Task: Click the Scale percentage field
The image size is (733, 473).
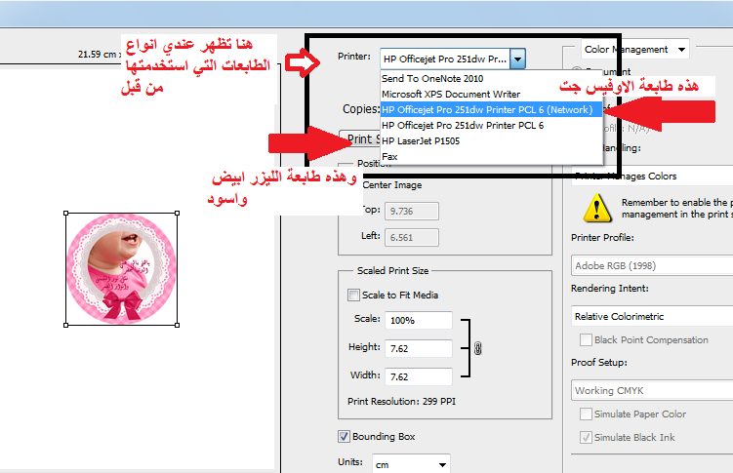Action: click(x=419, y=320)
